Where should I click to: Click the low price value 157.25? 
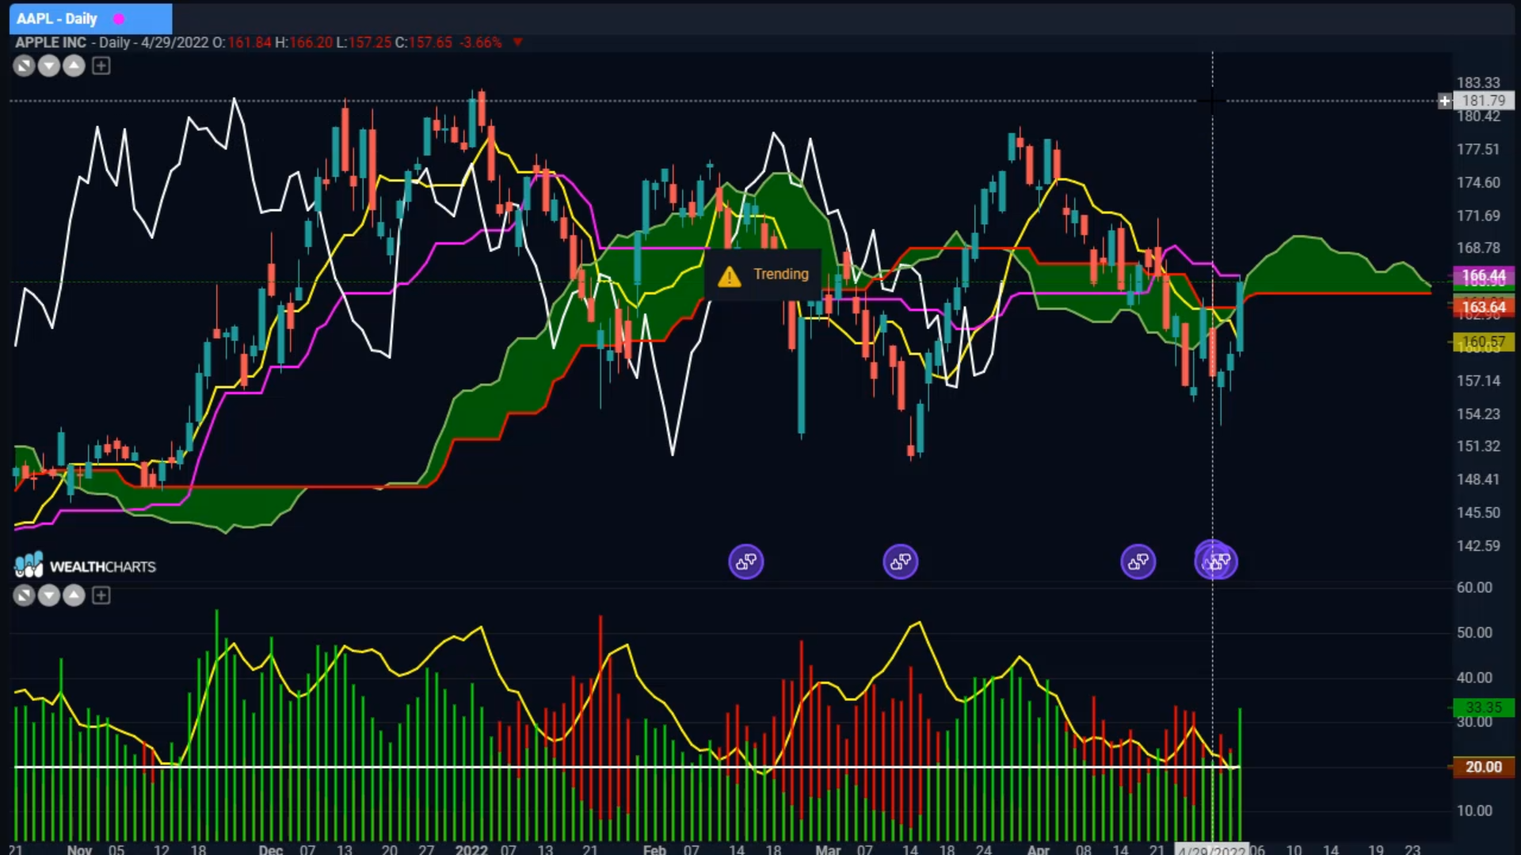[x=370, y=42]
